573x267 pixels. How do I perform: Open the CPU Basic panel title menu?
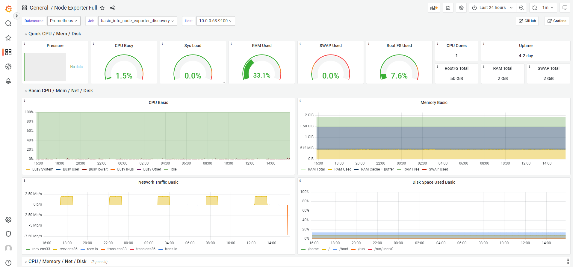158,102
